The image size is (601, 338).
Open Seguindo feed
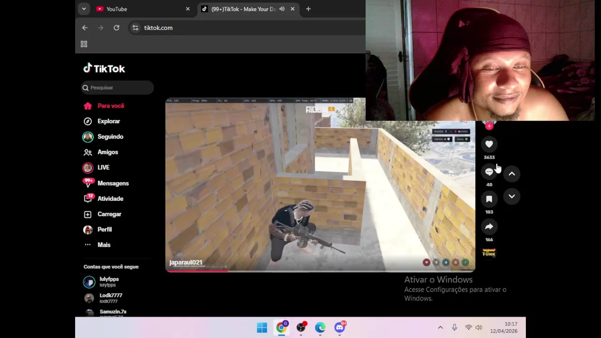[x=104, y=137]
